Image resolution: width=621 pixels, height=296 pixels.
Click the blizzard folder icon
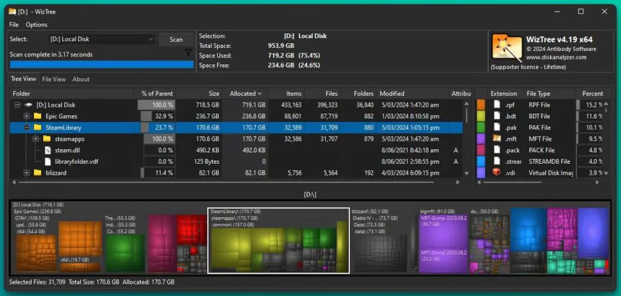click(x=38, y=173)
